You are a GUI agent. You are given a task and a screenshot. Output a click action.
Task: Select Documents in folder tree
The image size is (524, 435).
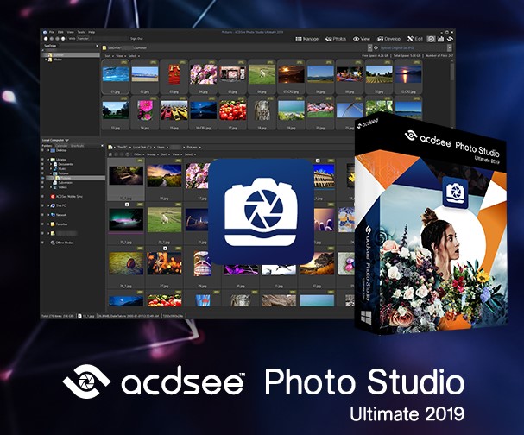65,164
